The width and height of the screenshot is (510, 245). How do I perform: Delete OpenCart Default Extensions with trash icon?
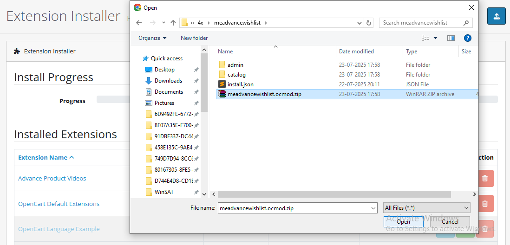484,204
